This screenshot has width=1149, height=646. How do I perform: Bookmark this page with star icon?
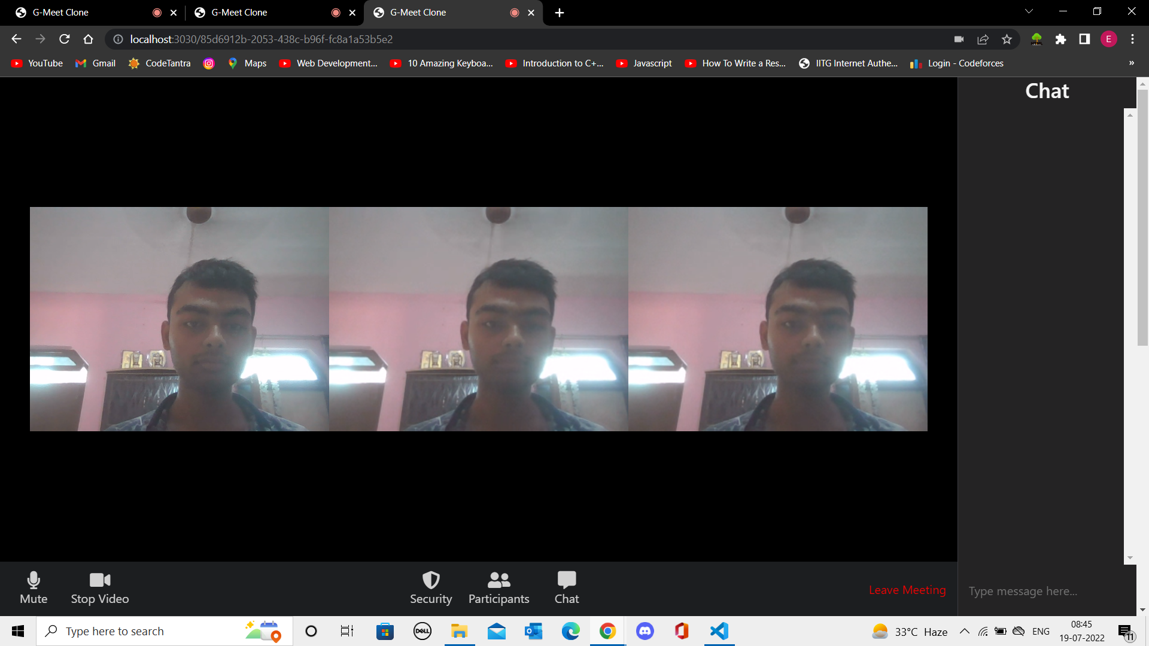1007,39
